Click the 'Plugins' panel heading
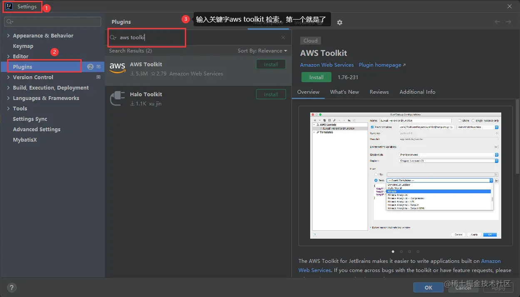Viewport: 520px width, 297px height. pyautogui.click(x=121, y=22)
